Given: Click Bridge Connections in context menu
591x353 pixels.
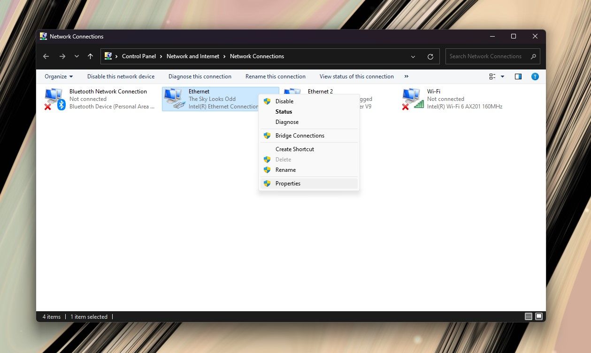Looking at the screenshot, I should pos(299,136).
